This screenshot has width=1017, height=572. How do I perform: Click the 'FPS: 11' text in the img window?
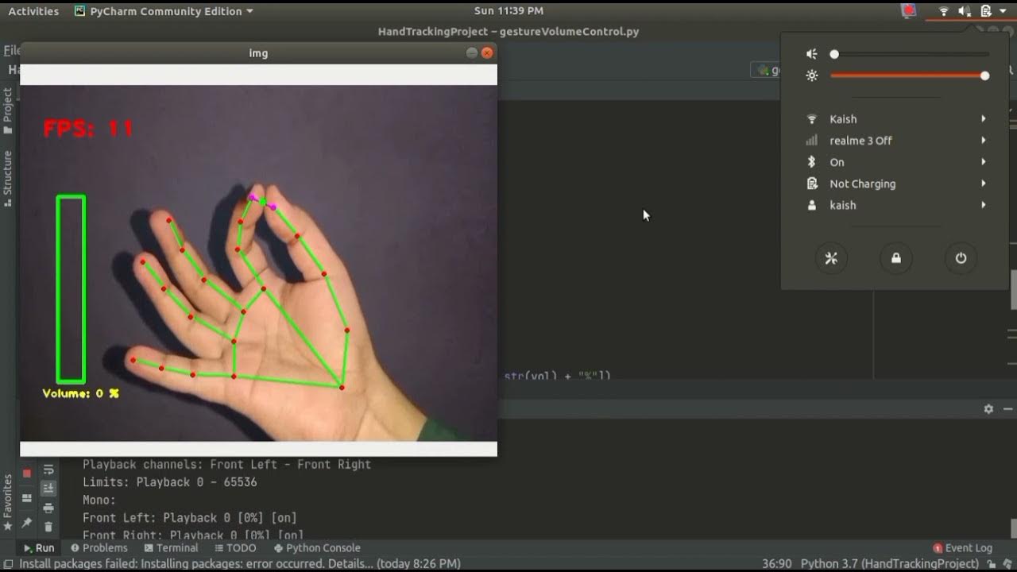coord(87,128)
